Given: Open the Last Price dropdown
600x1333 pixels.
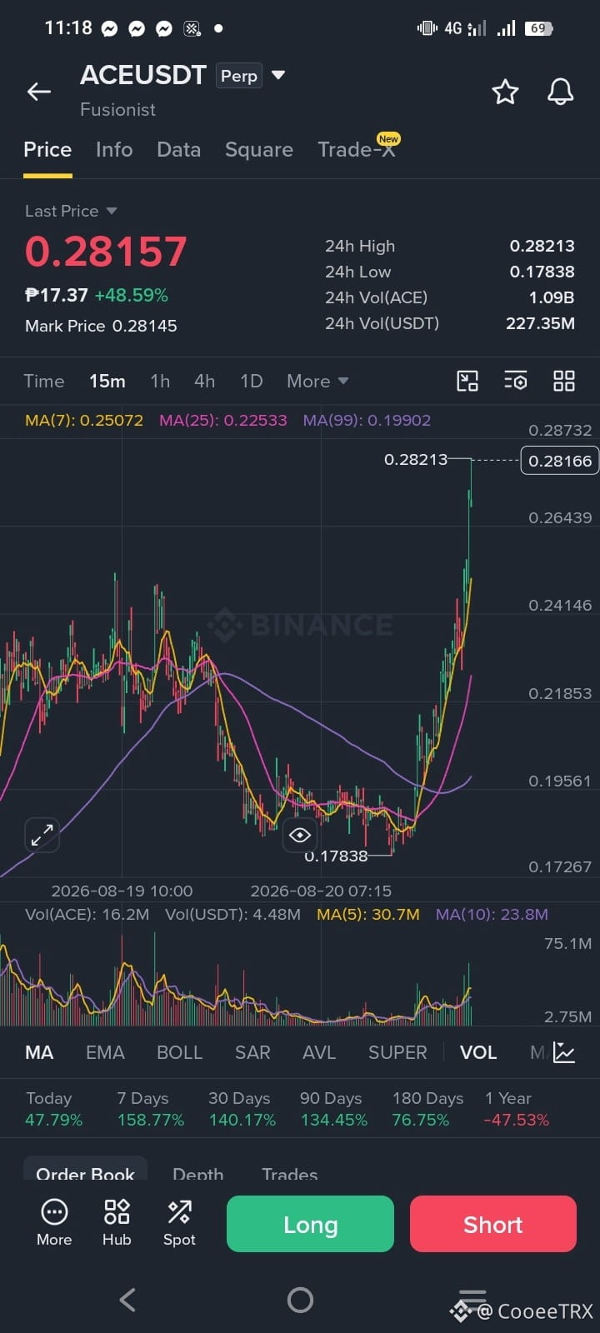Looking at the screenshot, I should click(71, 211).
